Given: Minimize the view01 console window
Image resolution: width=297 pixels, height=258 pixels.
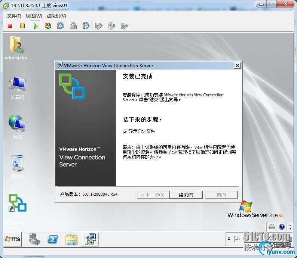Looking at the screenshot, I should pos(261,4).
